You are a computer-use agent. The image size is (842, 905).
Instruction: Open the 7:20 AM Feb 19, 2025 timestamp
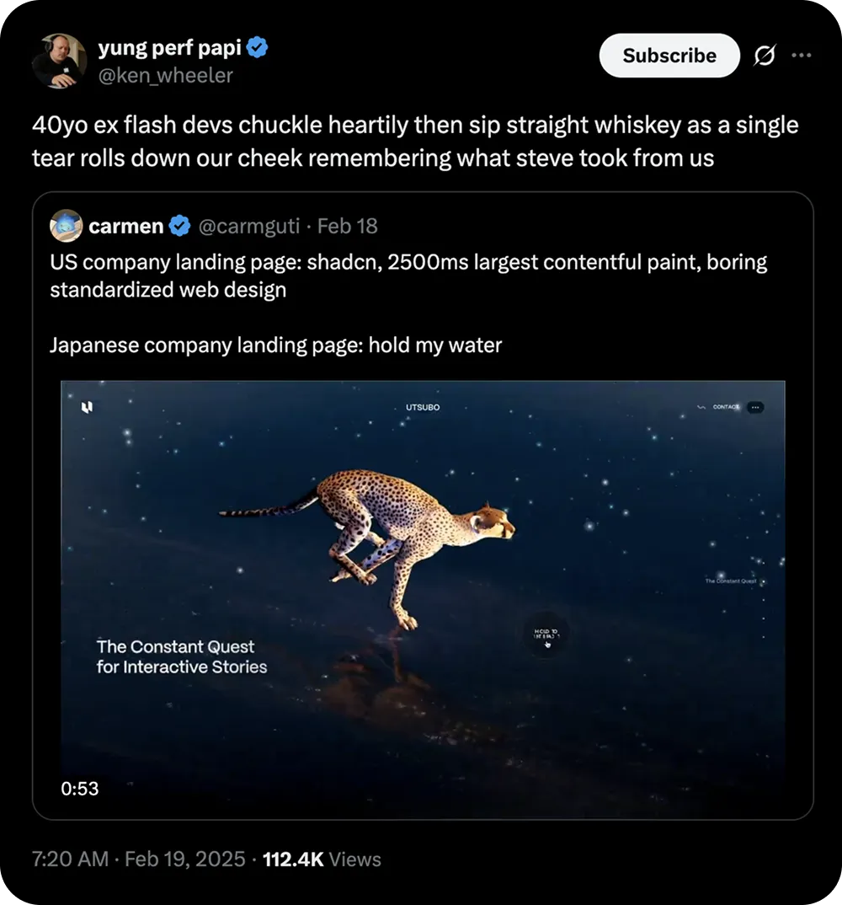[139, 859]
